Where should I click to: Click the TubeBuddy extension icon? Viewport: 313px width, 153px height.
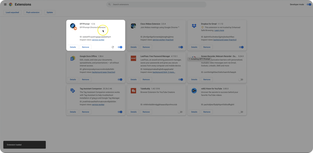pos(134,91)
